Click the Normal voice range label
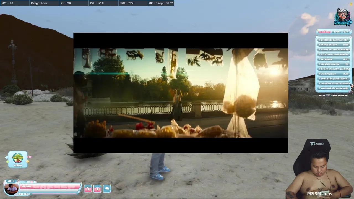 click(x=24, y=182)
